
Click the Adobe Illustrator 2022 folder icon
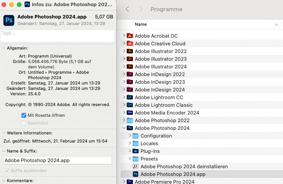pos(130,51)
